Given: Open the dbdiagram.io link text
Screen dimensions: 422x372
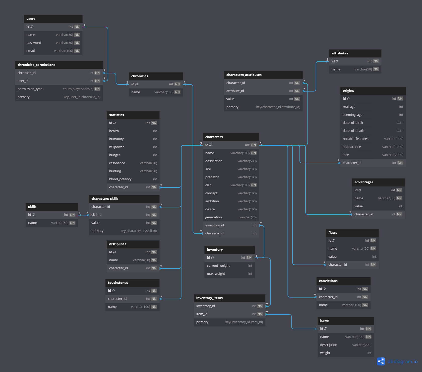Looking at the screenshot, I should 402,361.
